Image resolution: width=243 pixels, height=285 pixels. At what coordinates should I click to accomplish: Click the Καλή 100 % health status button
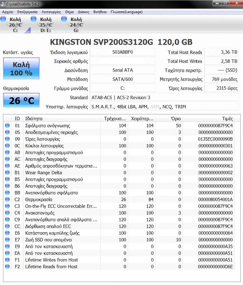pyautogui.click(x=21, y=69)
